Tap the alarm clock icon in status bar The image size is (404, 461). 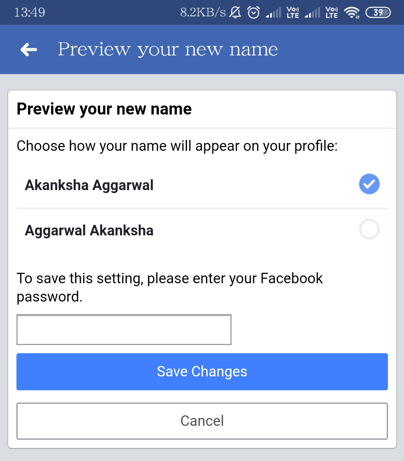254,13
